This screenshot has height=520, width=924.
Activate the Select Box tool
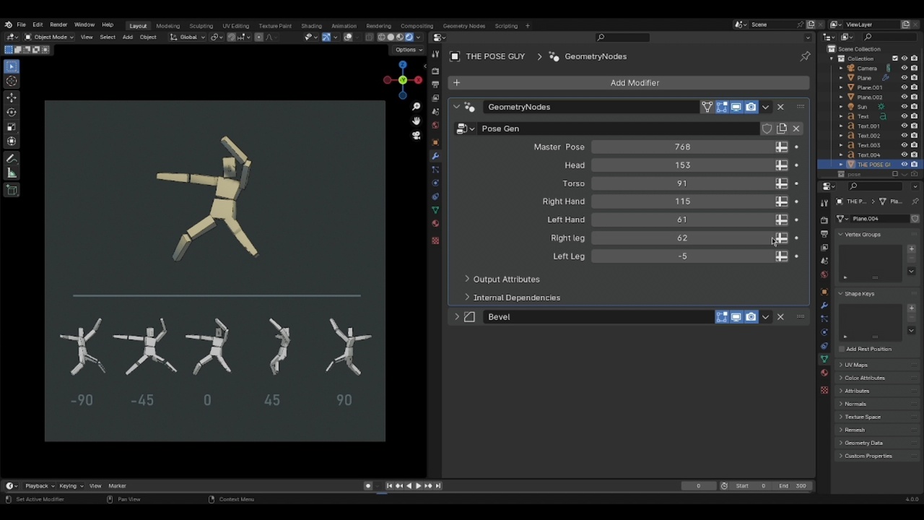12,66
